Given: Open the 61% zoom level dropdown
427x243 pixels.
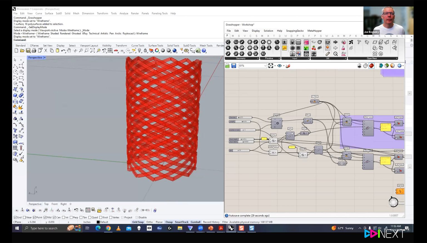Looking at the screenshot, I should pos(265,66).
